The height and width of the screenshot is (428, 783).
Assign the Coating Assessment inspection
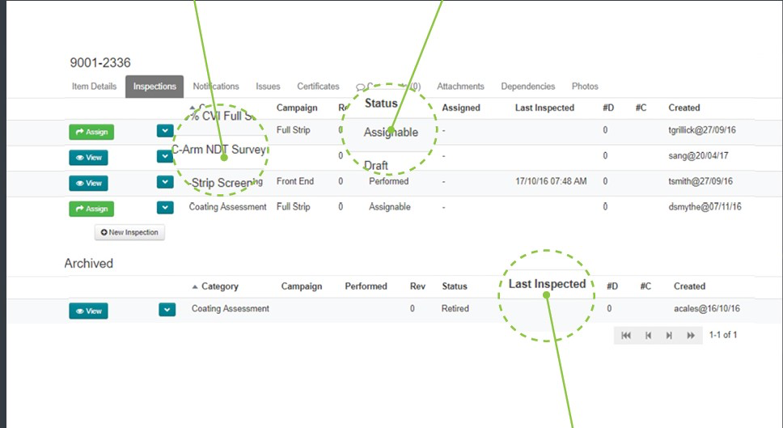pos(91,209)
